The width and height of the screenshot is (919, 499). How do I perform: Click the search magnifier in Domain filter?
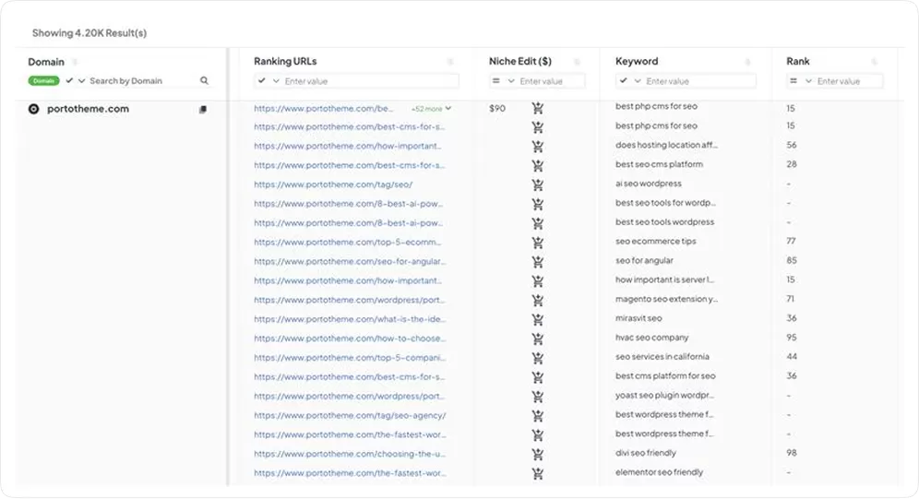[204, 81]
